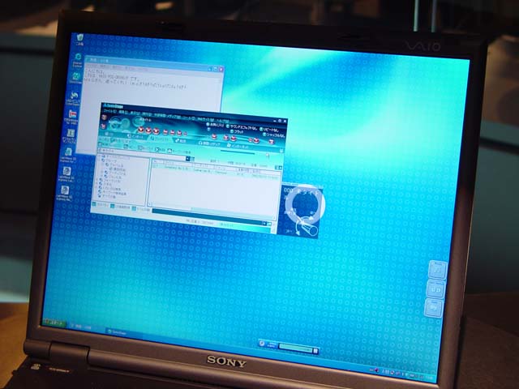Image resolution: width=519 pixels, height=389 pixels.
Task: Click the middle desktop widget button on right edge
Action: 435,289
